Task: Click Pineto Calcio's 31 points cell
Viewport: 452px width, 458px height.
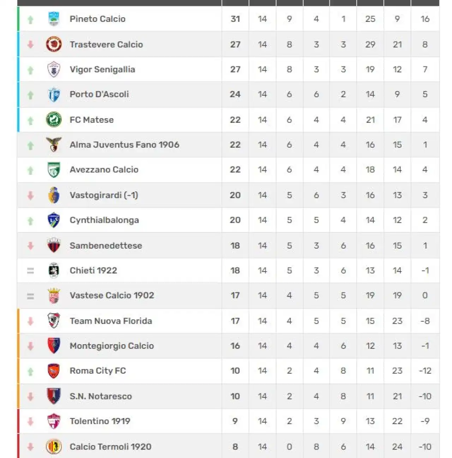Action: (x=235, y=19)
